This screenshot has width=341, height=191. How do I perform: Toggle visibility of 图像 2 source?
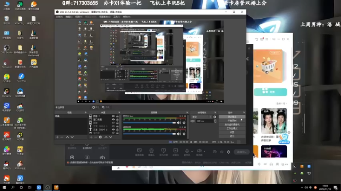pos(113,116)
